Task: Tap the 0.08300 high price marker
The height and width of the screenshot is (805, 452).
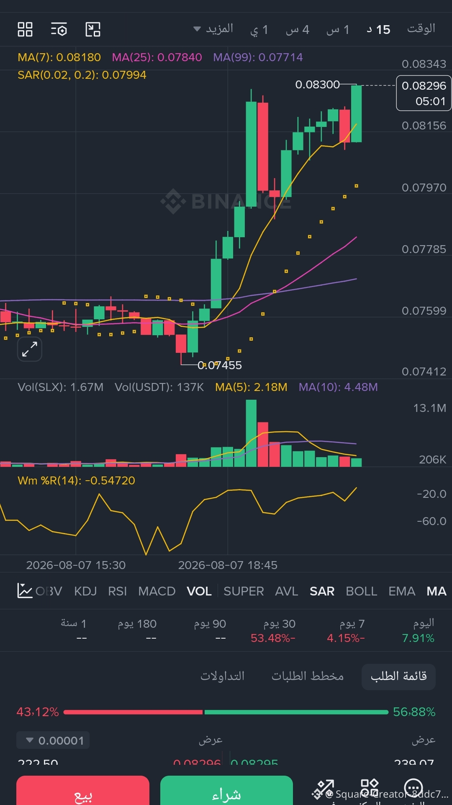Action: tap(317, 85)
